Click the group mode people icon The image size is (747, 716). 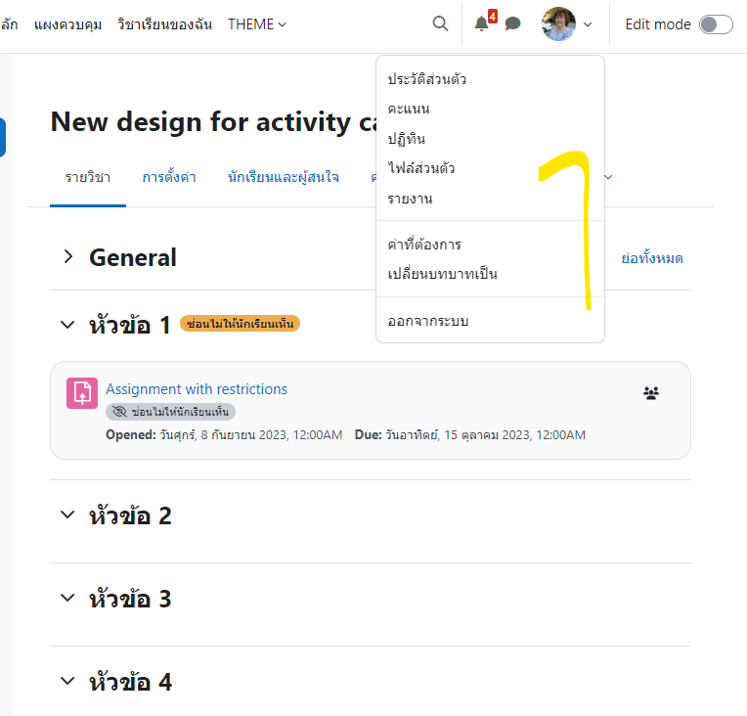(651, 393)
